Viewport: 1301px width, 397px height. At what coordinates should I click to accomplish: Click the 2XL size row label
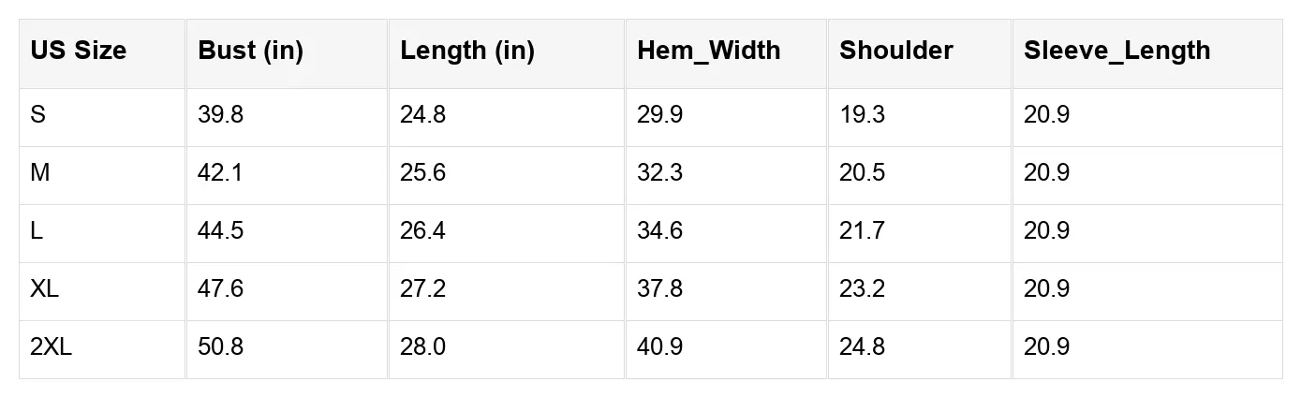(51, 347)
